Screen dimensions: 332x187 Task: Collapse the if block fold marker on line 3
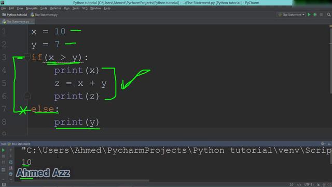27,57
